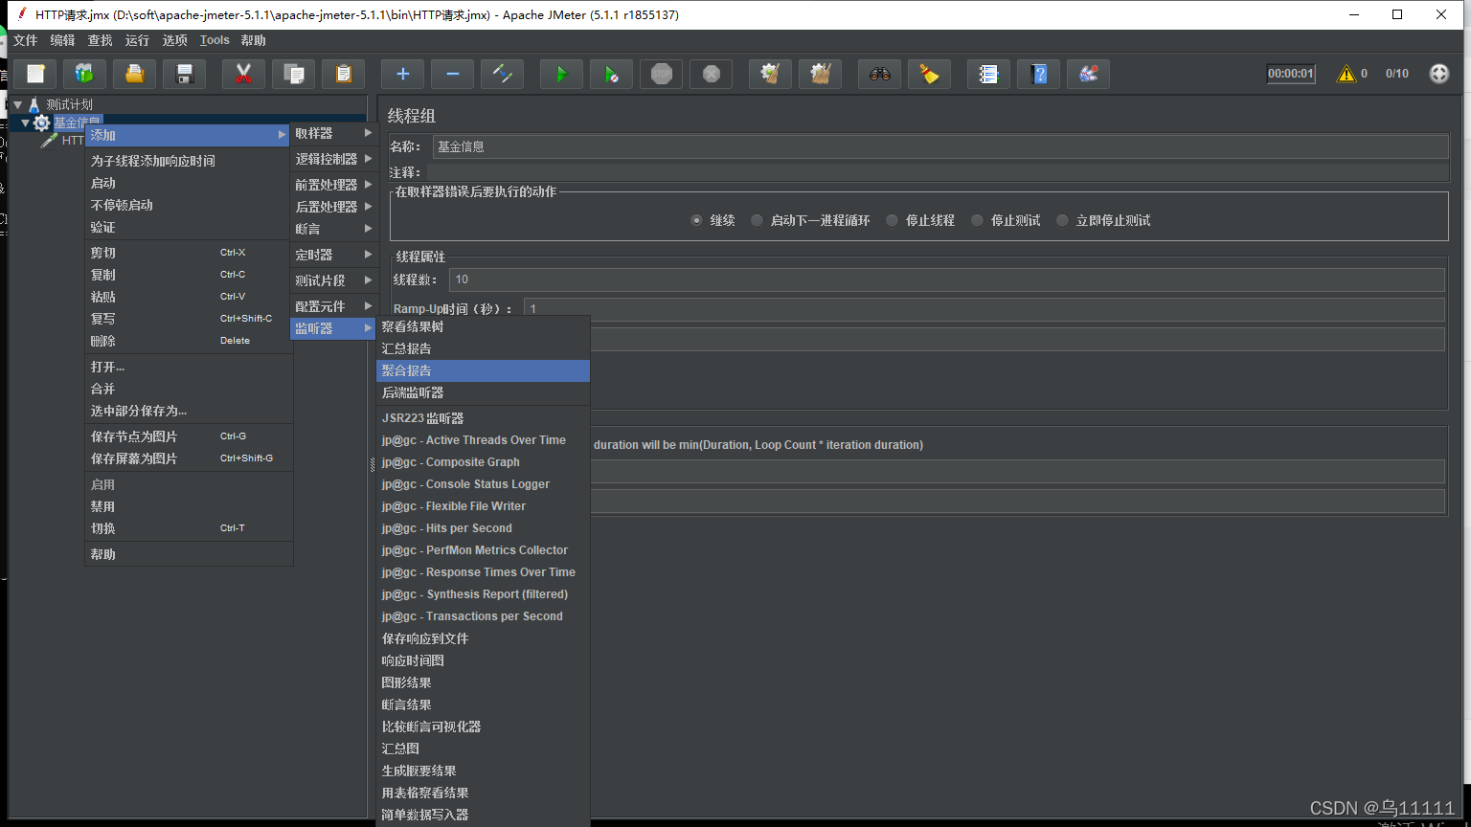Image resolution: width=1471 pixels, height=827 pixels.
Task: Click the Paste clipboard icon
Action: tap(344, 74)
